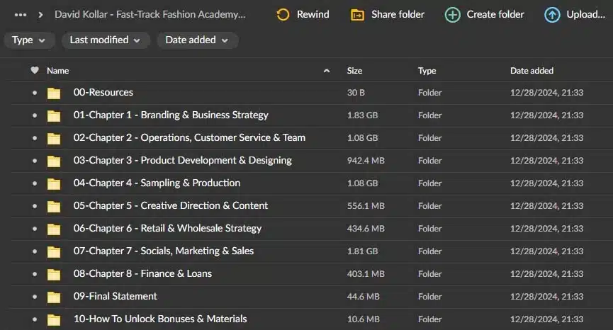Click the folder icon for 08-Chapter 8
The image size is (613, 330).
tap(54, 274)
